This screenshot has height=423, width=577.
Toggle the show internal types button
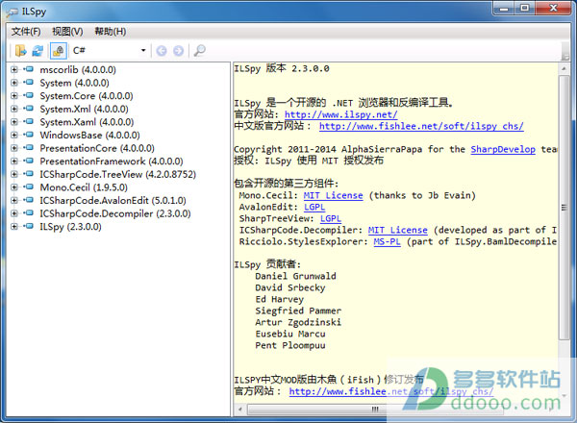[58, 50]
